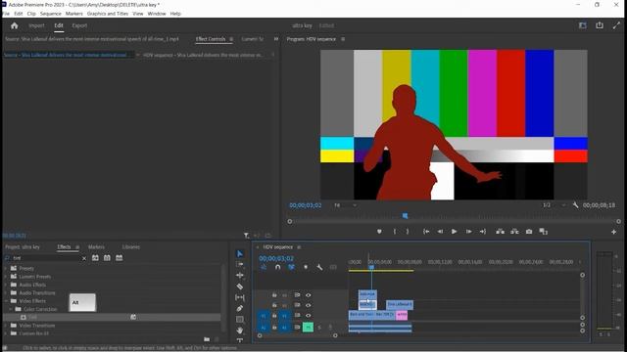Collapse the Color Correction folder
Viewport: 627px width, 352px height.
click(11, 309)
